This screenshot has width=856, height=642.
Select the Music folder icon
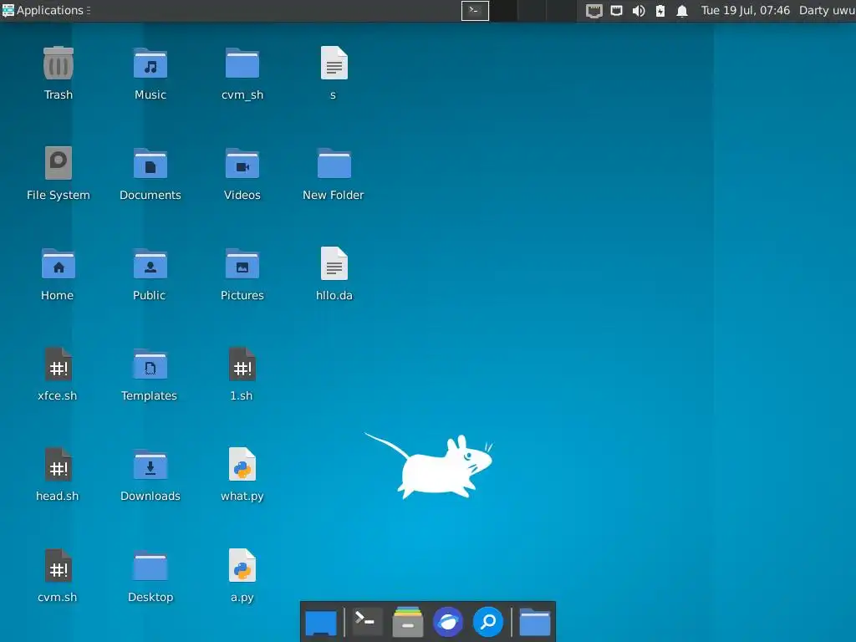pyautogui.click(x=150, y=64)
